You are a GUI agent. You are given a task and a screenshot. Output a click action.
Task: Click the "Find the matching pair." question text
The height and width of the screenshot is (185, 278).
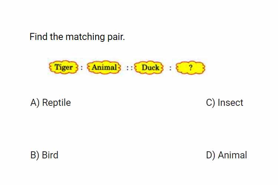tap(77, 37)
